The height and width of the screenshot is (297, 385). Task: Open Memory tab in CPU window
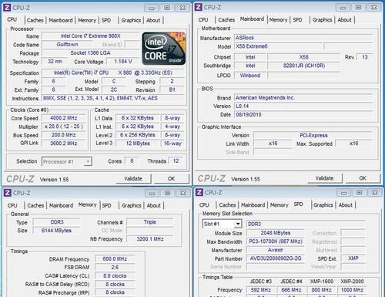pyautogui.click(x=87, y=20)
